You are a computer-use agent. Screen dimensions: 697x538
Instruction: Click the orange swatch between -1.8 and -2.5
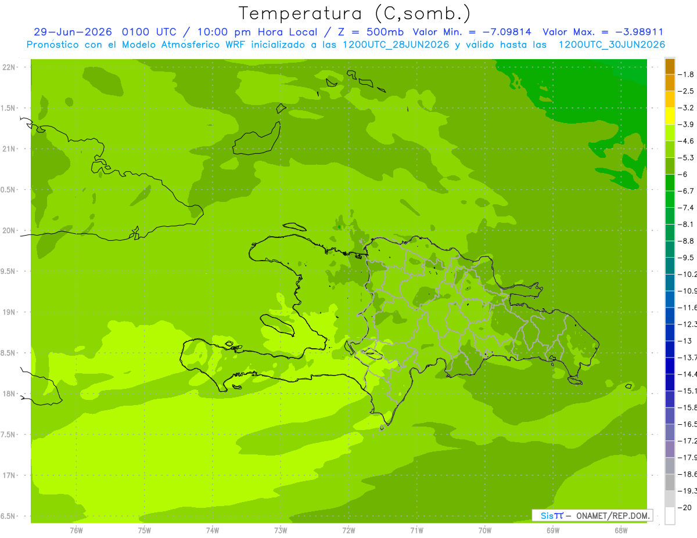[x=670, y=82]
